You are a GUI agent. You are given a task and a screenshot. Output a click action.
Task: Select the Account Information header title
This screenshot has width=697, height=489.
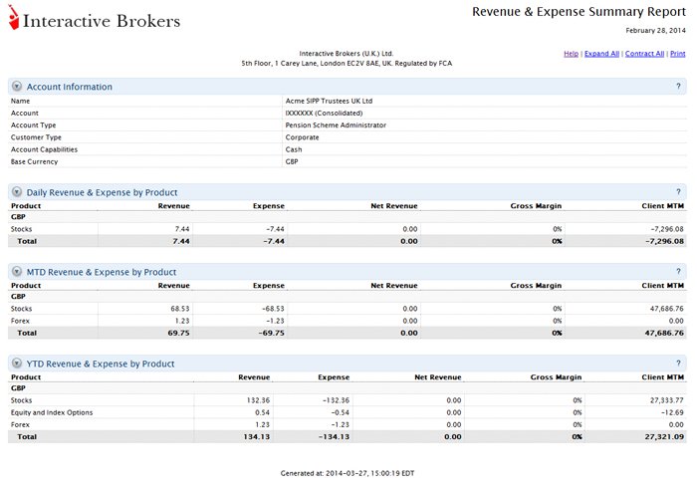70,87
